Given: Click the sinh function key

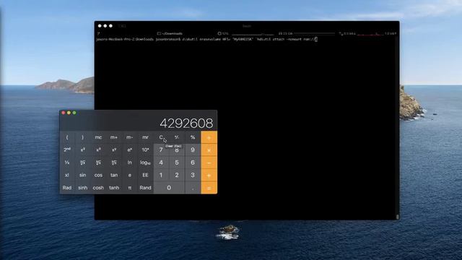Looking at the screenshot, I should pos(82,188).
